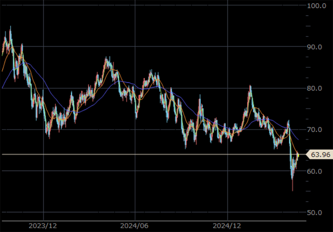This screenshot has width=333, height=232.
Task: Click the 90.0 price axis label
Action: [x=317, y=47]
